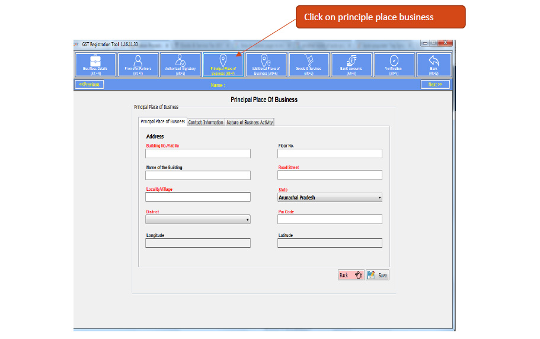Open Additional Place of Business section

point(266,65)
